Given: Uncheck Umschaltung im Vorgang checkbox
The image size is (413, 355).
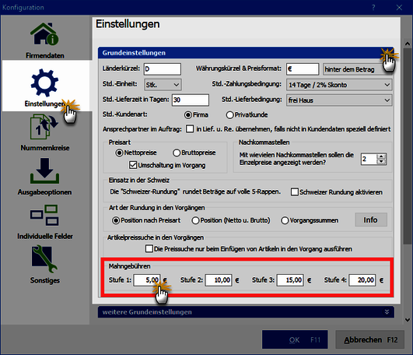Looking at the screenshot, I should (133, 165).
